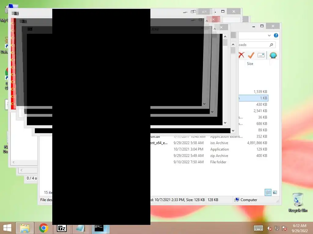The image size is (313, 234).
Task: Expand the Explorer ribbon with the chevron
Action: click(x=269, y=35)
